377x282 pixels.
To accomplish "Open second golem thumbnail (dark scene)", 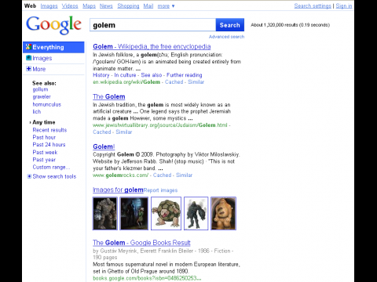I will click(x=134, y=214).
